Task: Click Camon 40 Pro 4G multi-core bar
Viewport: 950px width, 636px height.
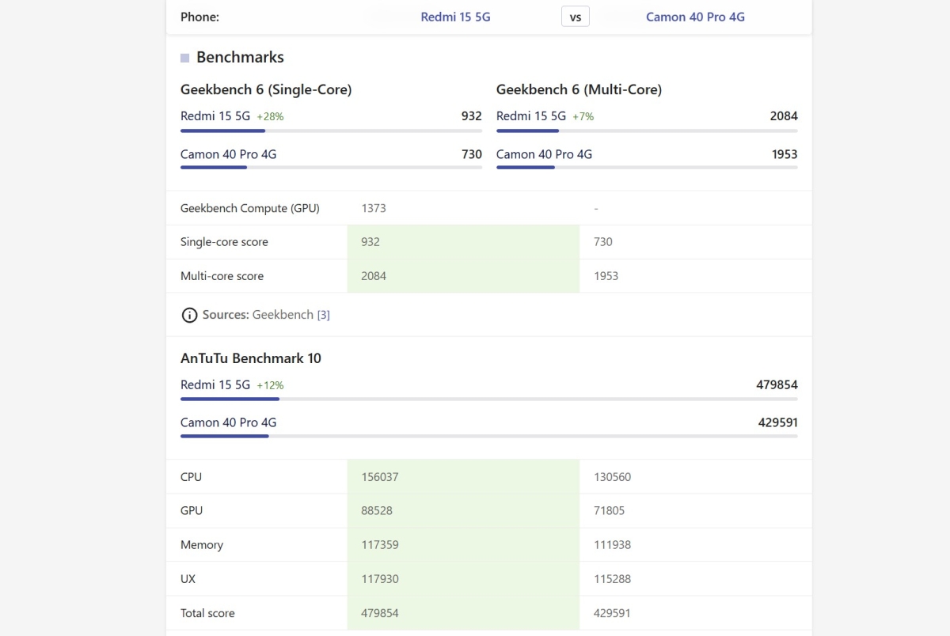Action: point(647,168)
